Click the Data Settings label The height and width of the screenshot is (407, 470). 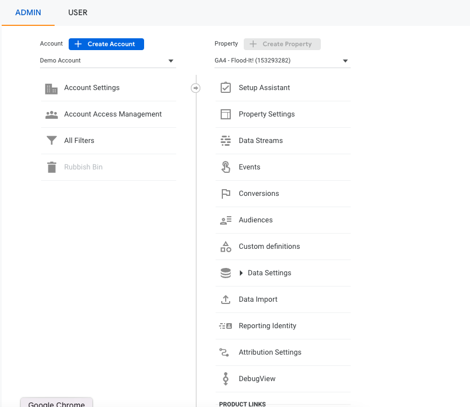point(270,272)
